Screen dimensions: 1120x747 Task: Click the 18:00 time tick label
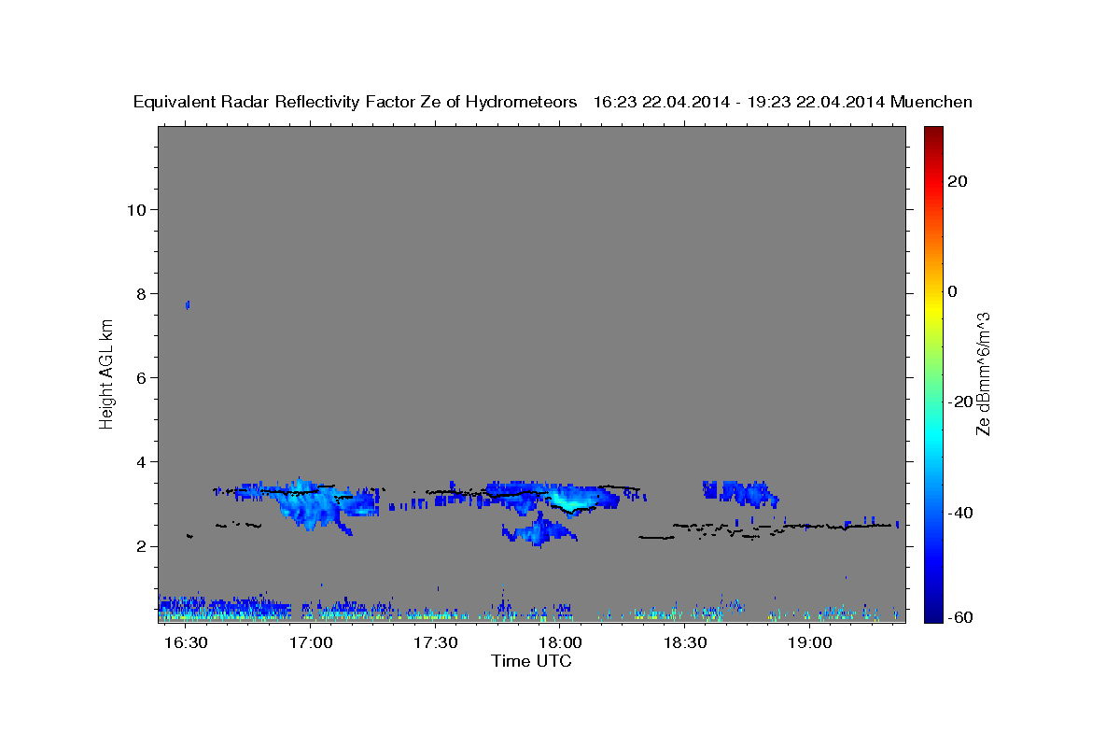pyautogui.click(x=561, y=643)
